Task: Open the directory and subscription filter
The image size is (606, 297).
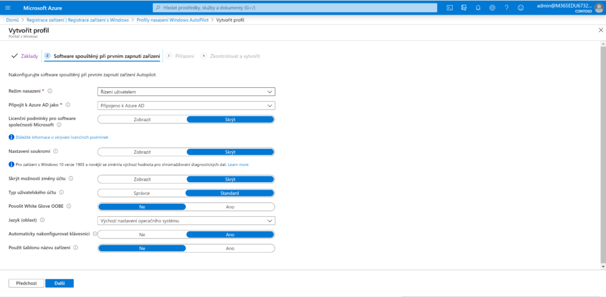Action: coord(464,8)
